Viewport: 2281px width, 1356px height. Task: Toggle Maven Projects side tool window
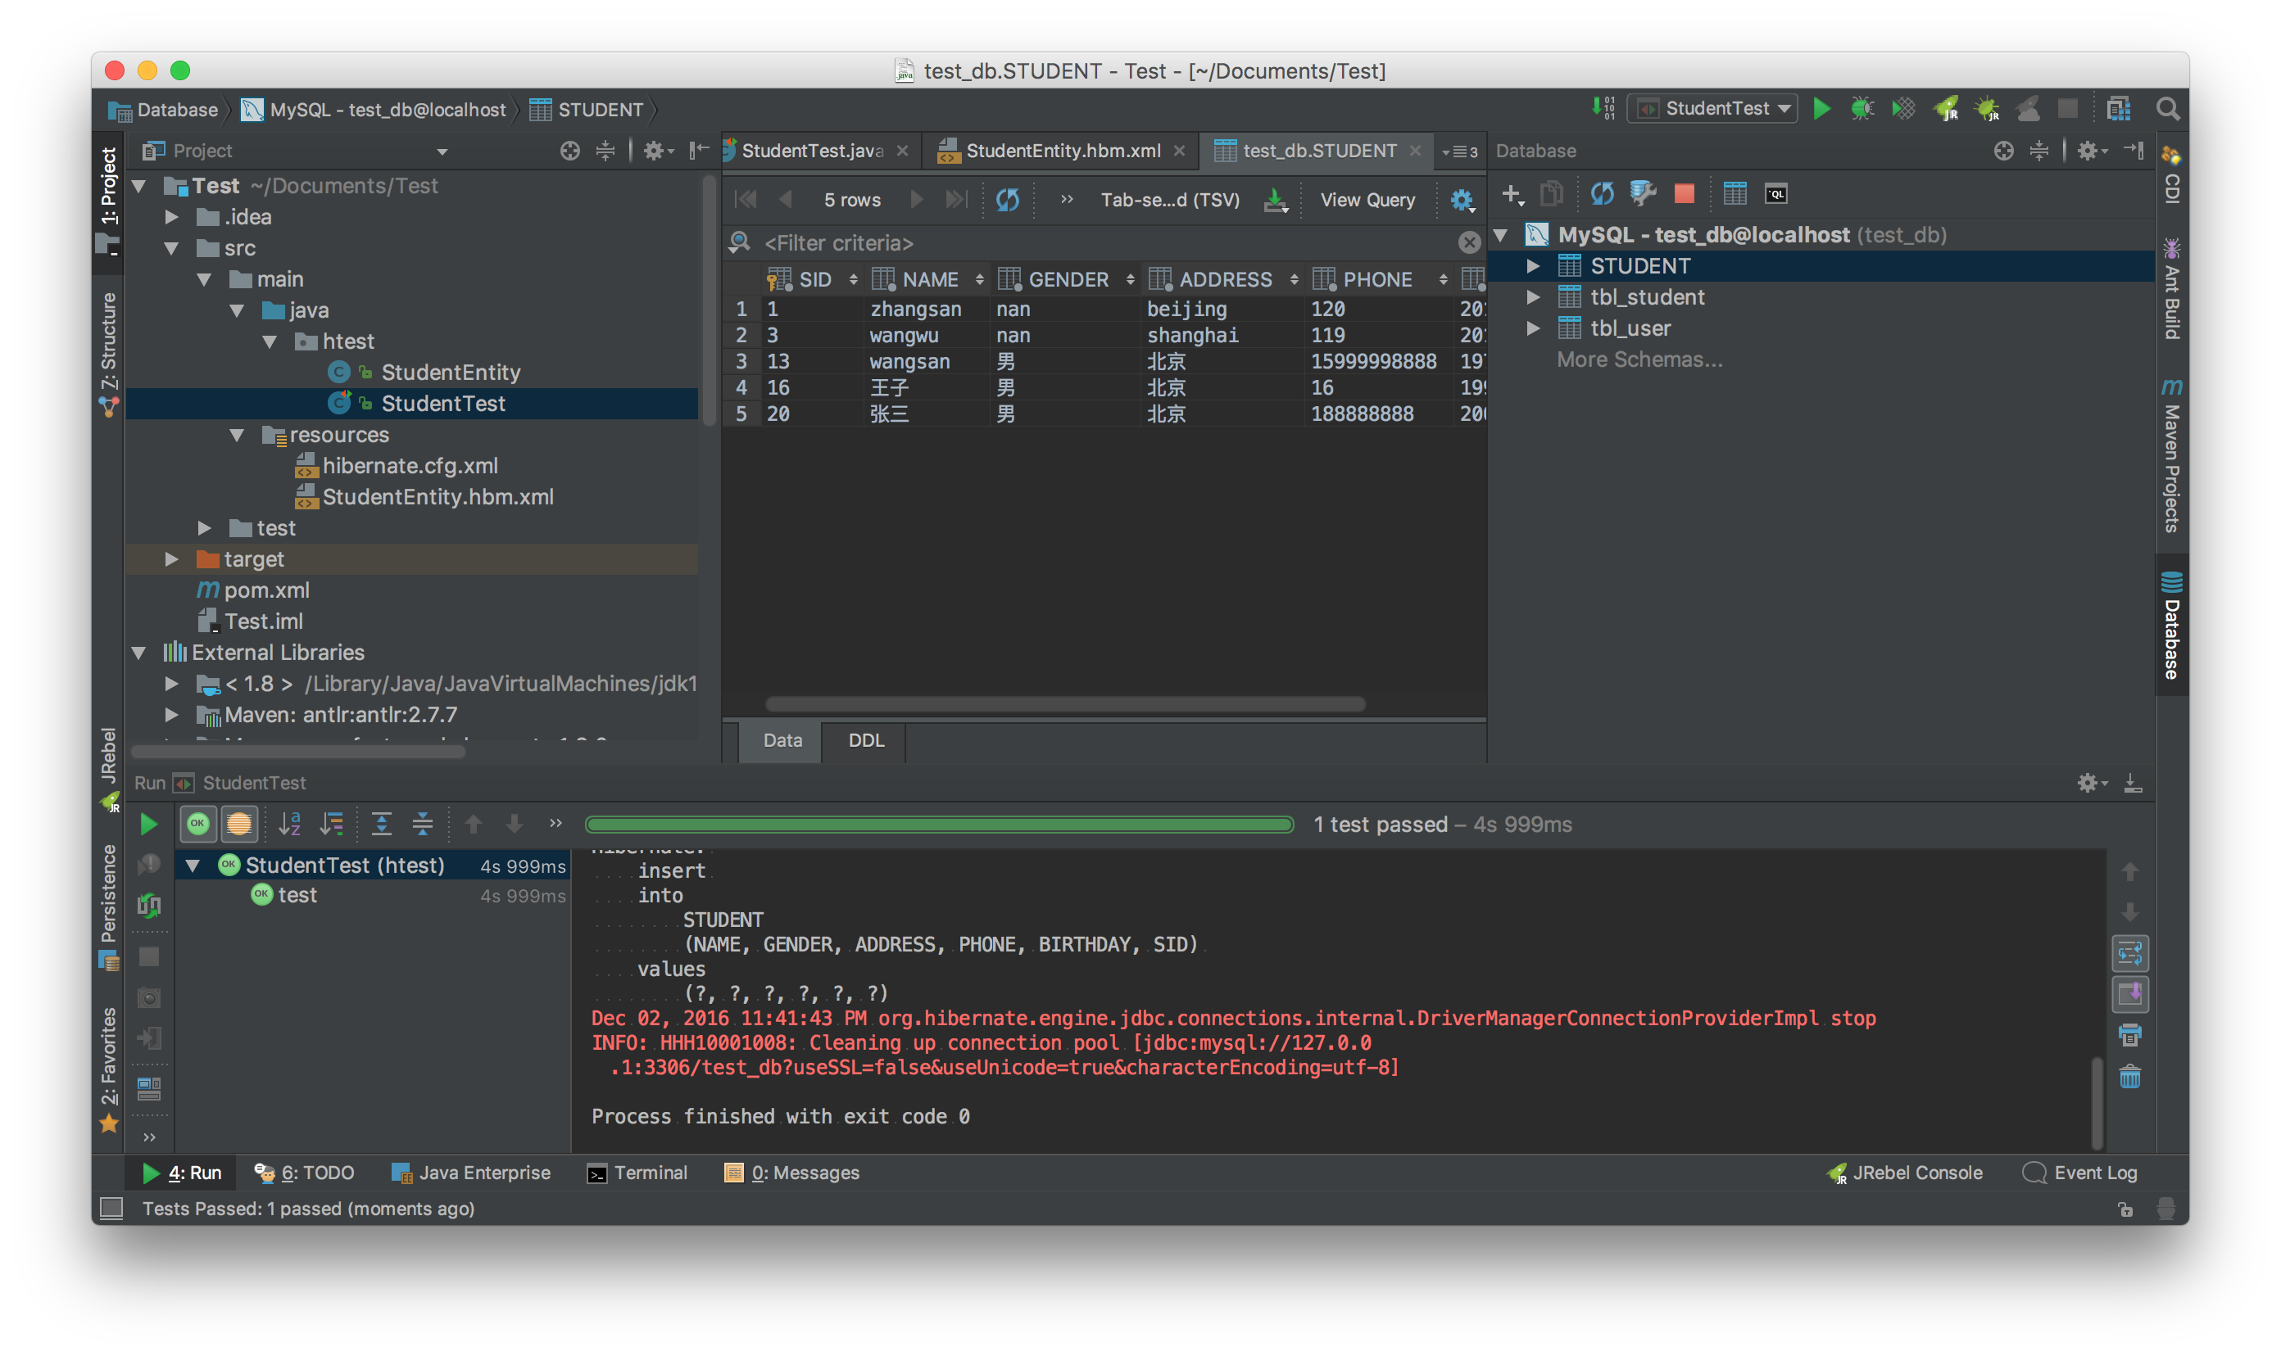2171,454
